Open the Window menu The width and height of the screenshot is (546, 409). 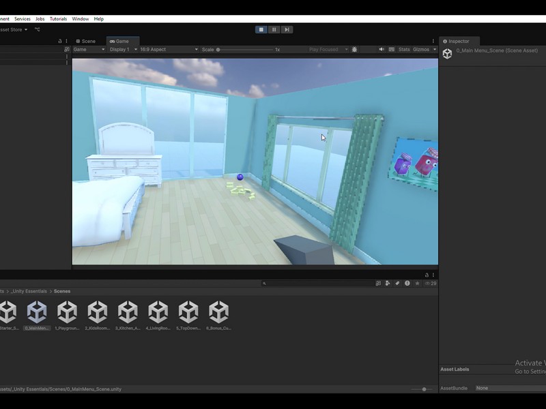[80, 19]
